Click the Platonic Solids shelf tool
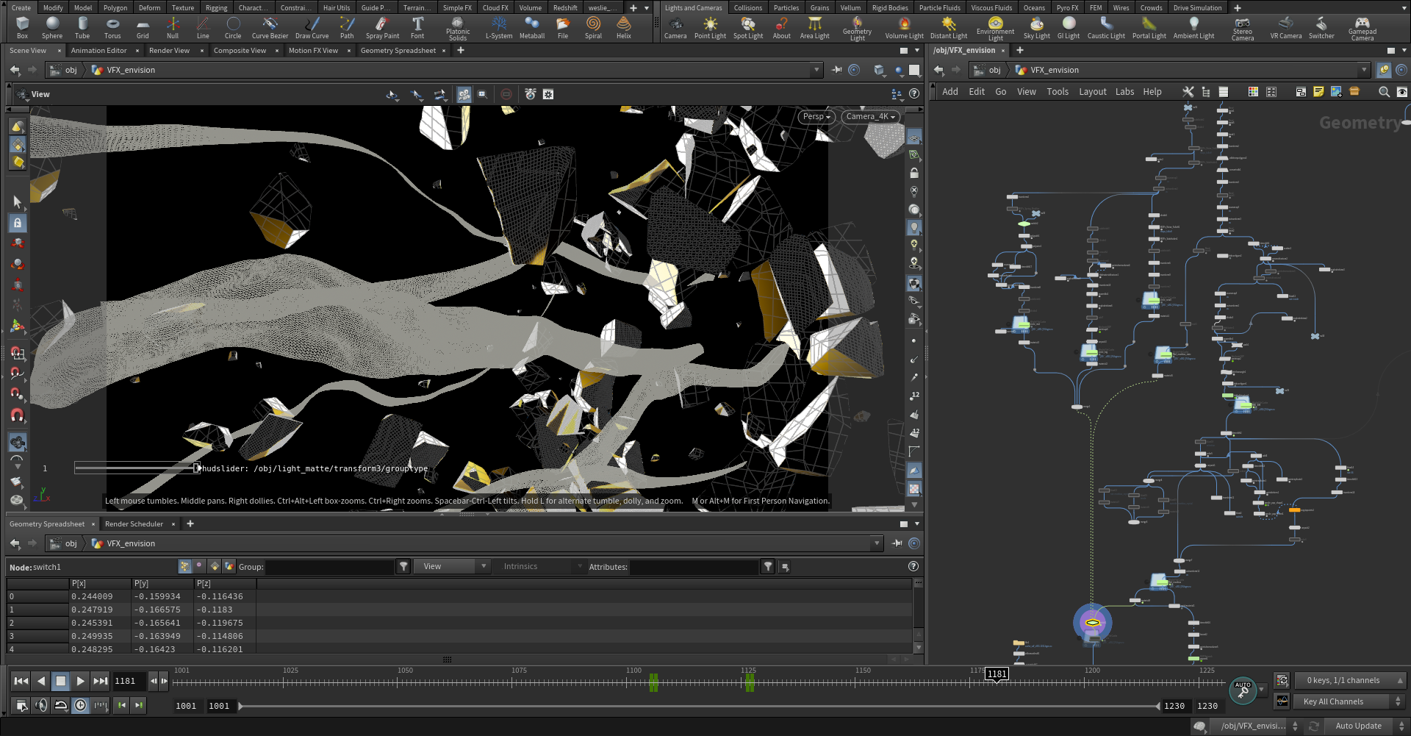 [457, 28]
